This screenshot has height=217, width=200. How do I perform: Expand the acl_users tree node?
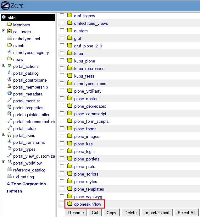point(3,30)
